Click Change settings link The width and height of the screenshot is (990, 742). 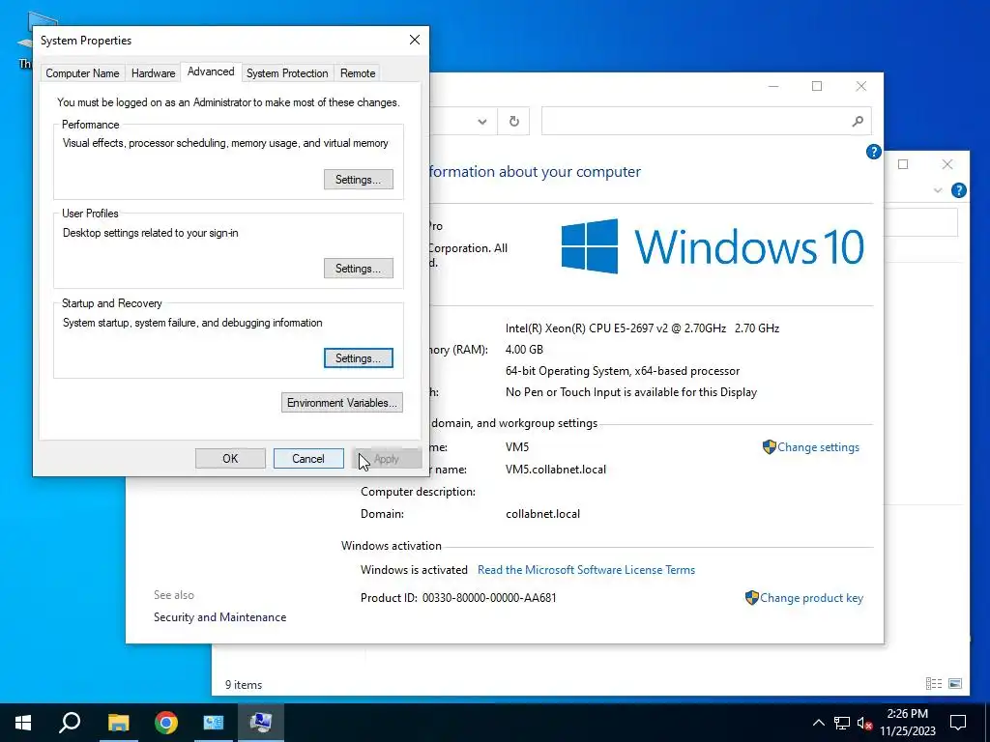tap(818, 447)
